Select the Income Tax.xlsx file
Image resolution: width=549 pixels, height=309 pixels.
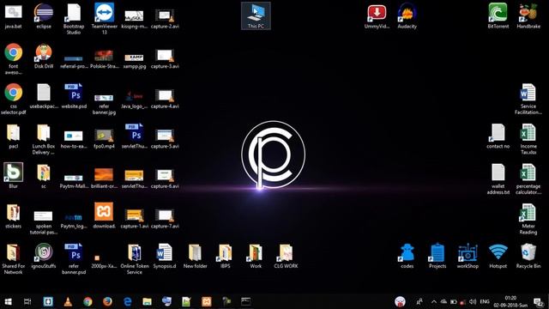click(528, 139)
